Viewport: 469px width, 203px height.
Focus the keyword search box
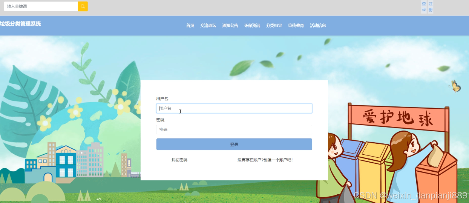coord(41,6)
